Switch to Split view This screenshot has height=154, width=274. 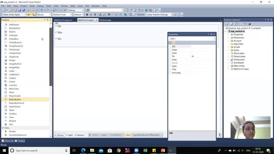point(69,135)
